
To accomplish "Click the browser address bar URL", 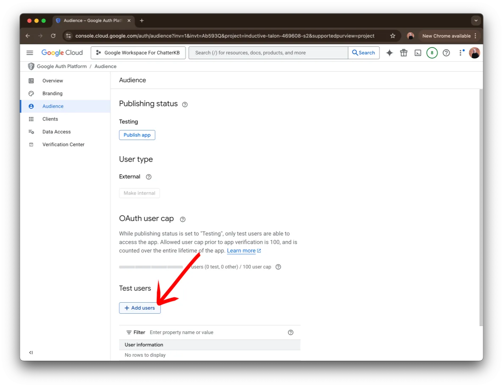I will [x=225, y=36].
